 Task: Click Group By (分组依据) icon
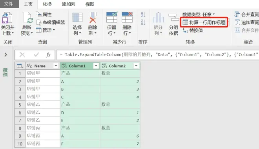[173, 18]
